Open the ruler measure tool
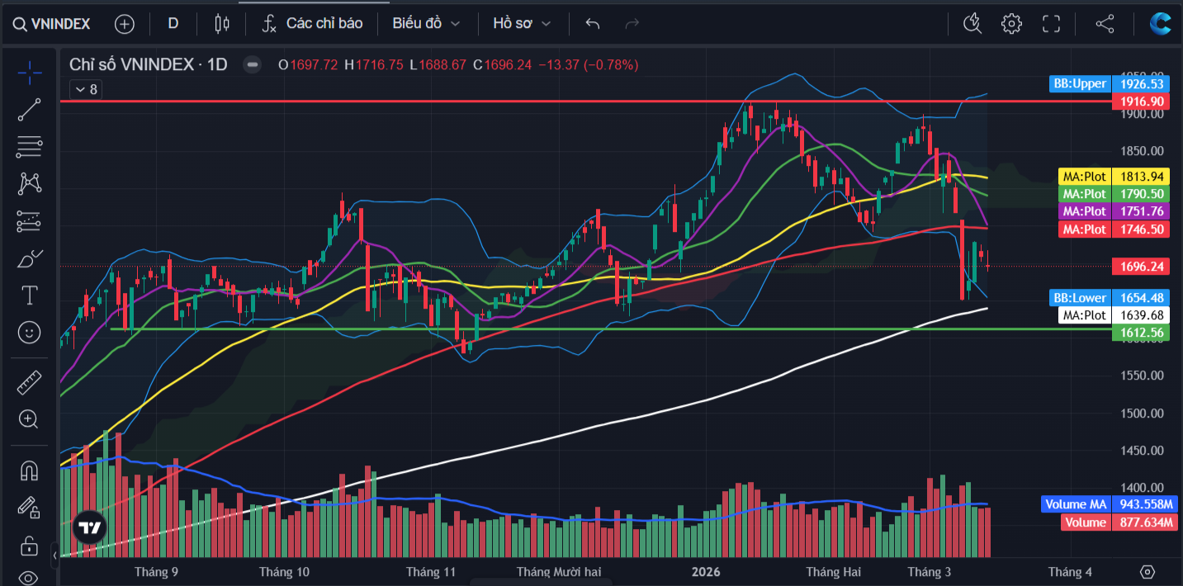 tap(30, 382)
